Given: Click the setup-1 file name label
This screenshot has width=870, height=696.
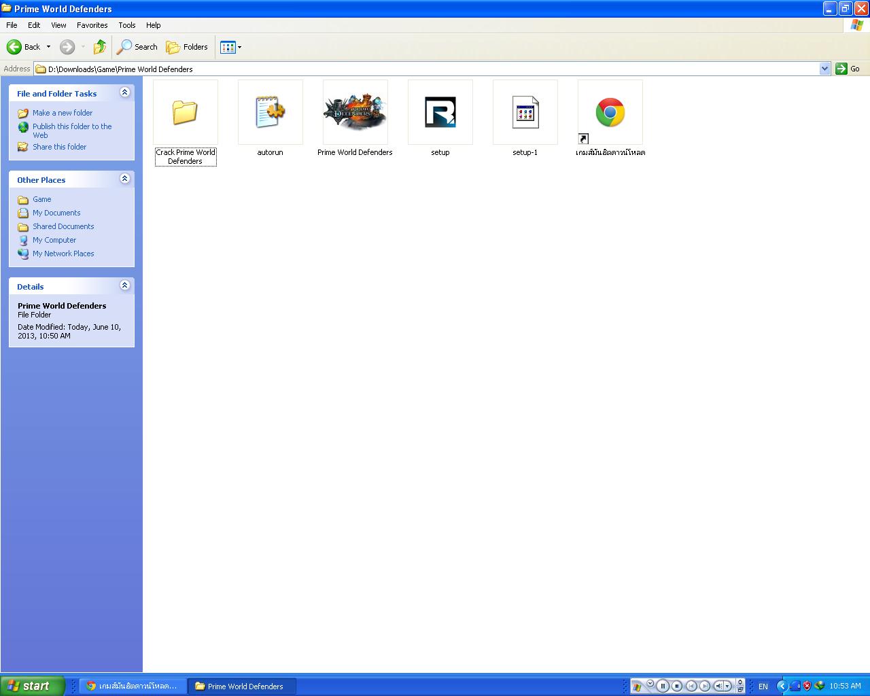Looking at the screenshot, I should [x=525, y=152].
